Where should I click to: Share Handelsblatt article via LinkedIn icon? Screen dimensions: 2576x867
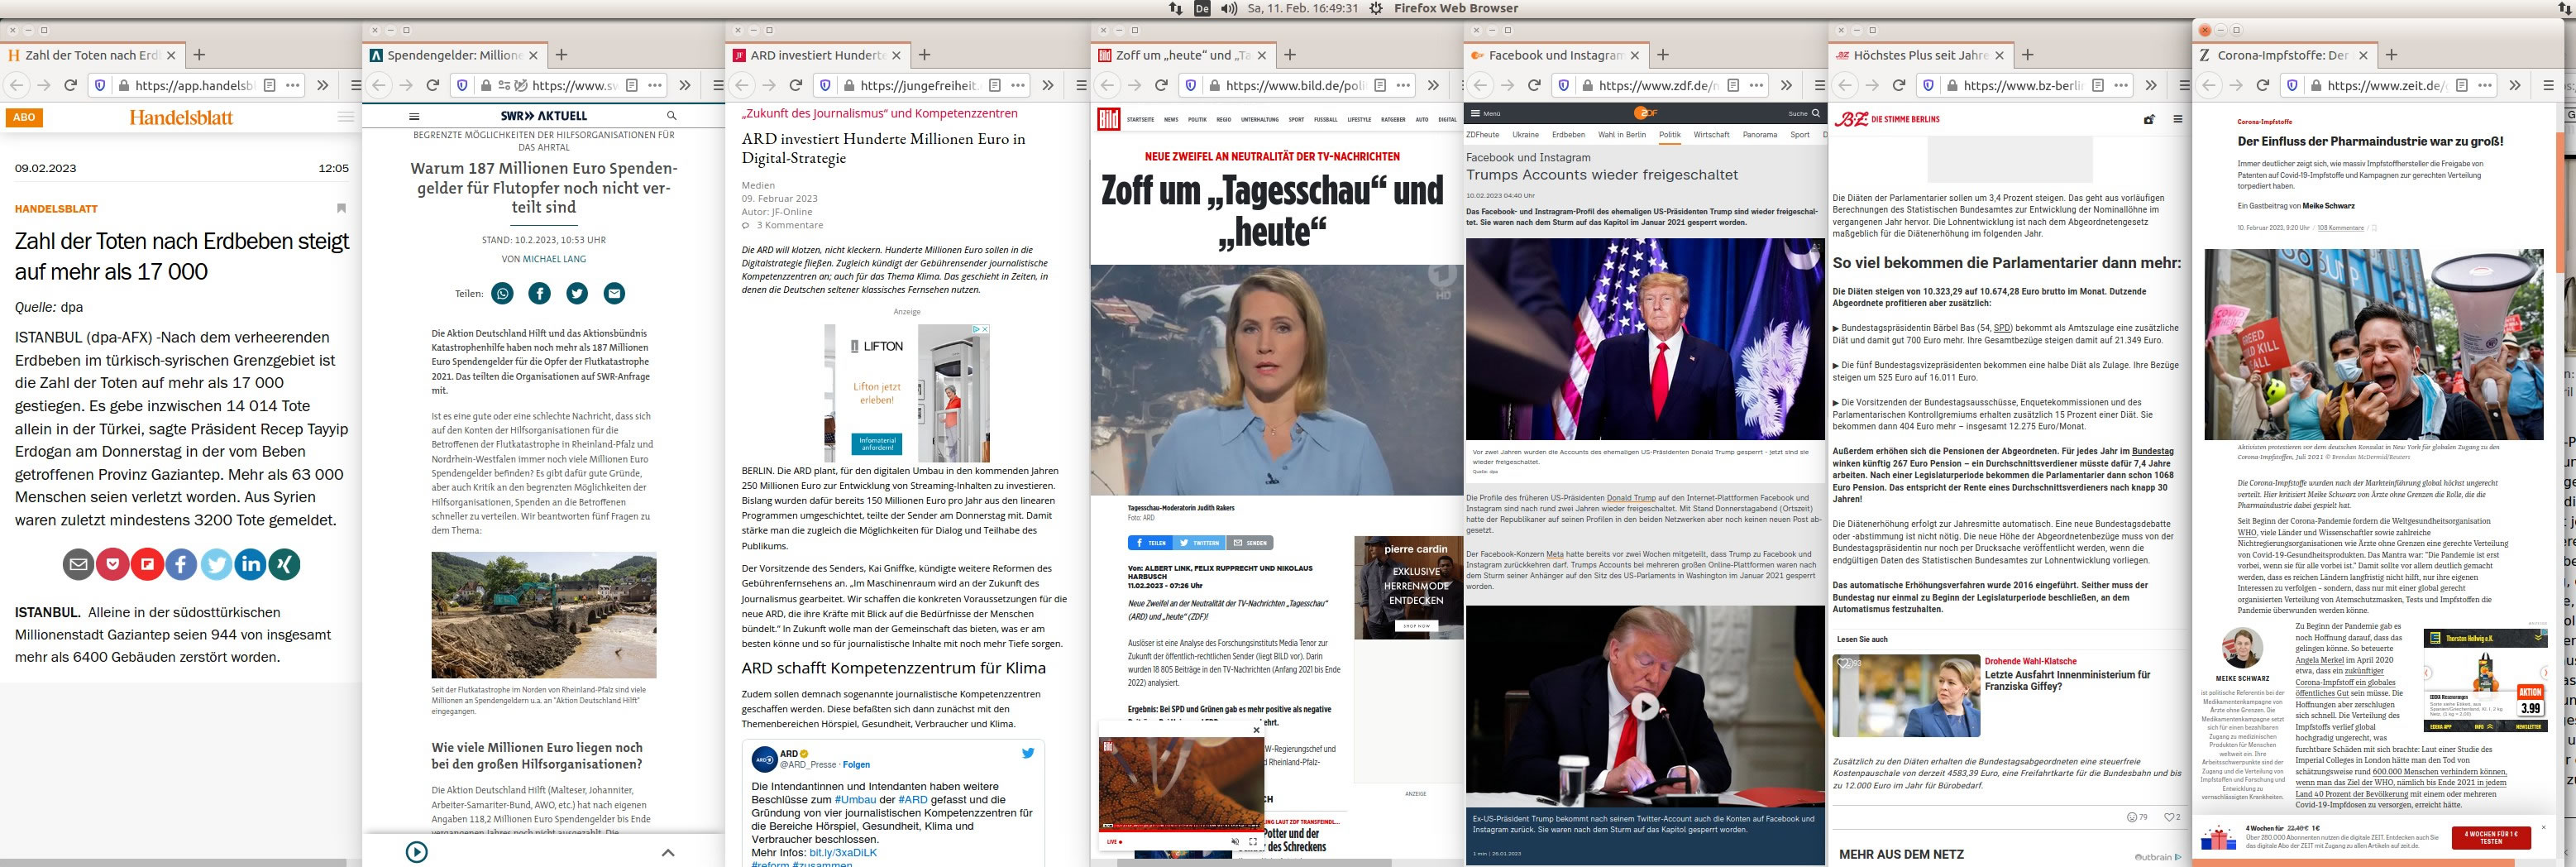(250, 564)
